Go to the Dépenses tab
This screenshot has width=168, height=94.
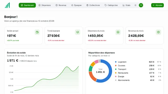pos(45,5)
